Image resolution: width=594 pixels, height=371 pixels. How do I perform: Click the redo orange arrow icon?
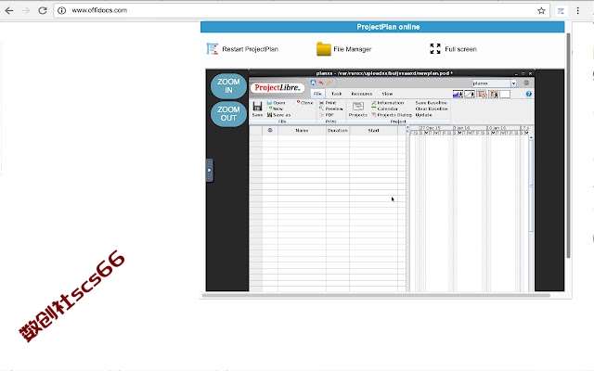coord(329,83)
